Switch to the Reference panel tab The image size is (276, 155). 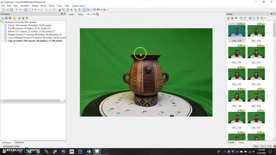(x=19, y=142)
